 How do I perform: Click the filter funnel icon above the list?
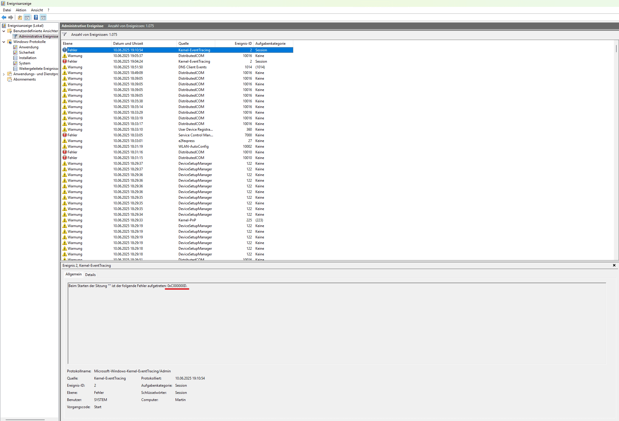pos(64,34)
